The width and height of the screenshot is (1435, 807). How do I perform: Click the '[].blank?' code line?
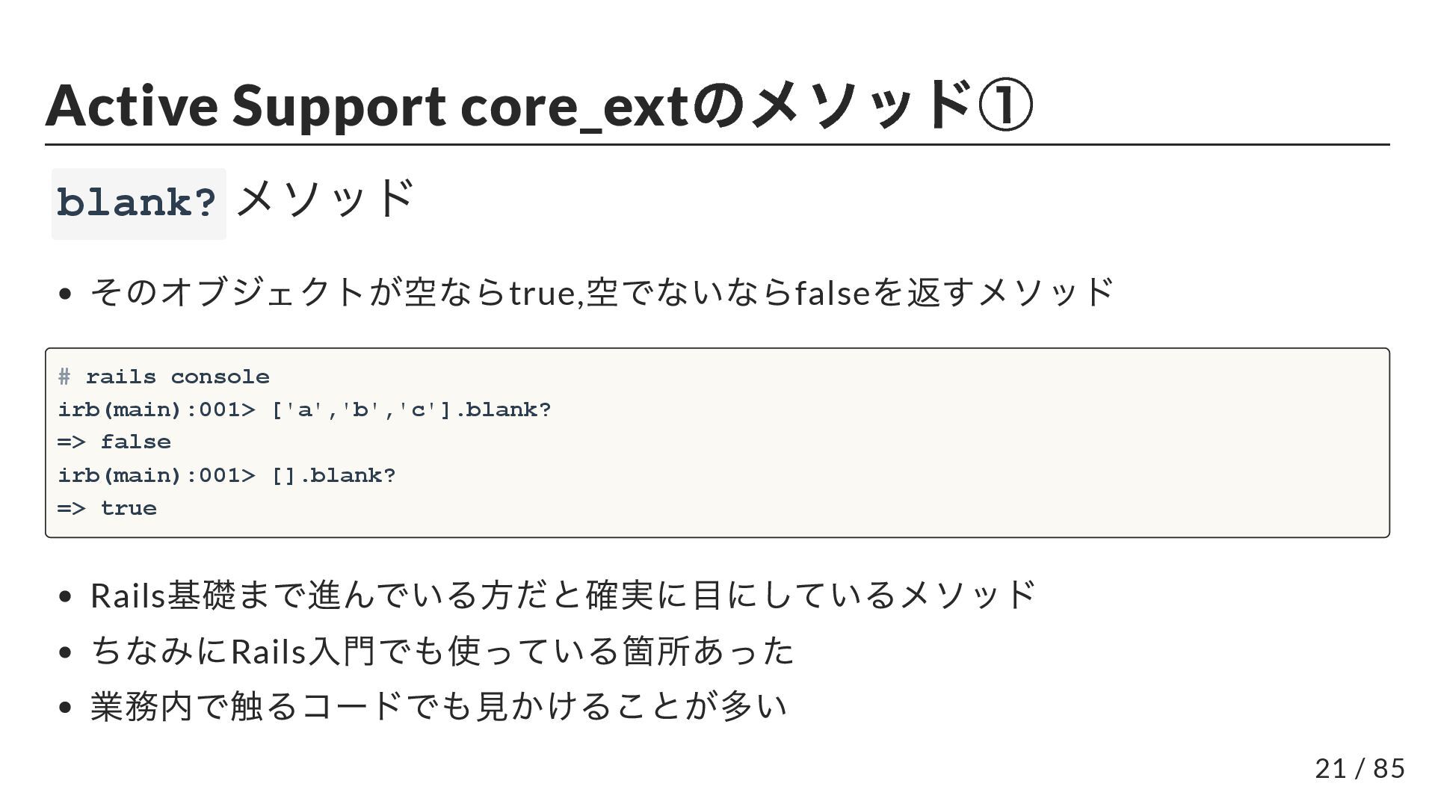point(226,475)
